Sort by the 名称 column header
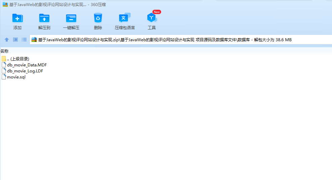Image resolution: width=332 pixels, height=180 pixels. 4,51
